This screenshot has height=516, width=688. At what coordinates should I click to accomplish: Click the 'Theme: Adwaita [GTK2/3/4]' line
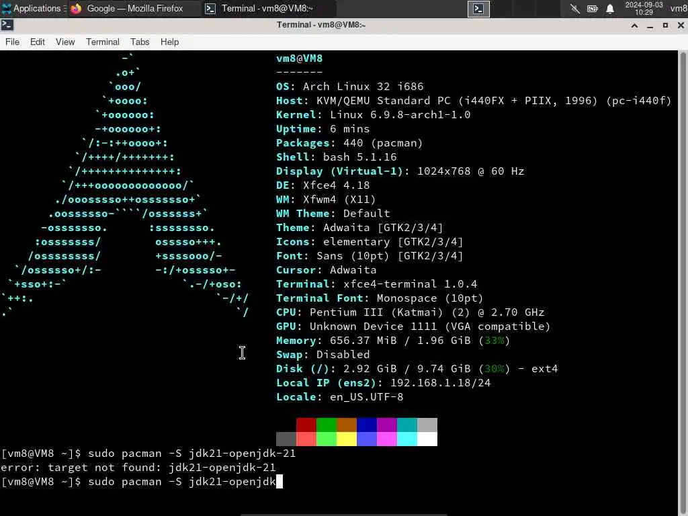[x=360, y=228]
